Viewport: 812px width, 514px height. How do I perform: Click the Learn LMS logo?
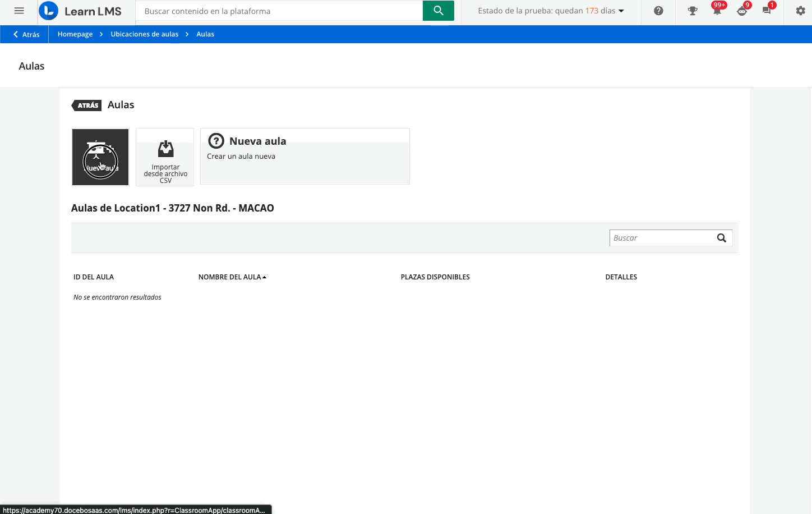80,11
